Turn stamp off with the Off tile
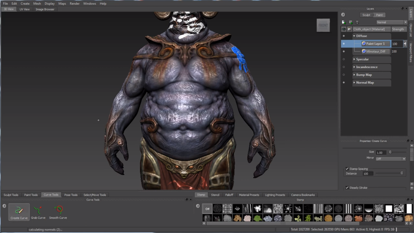This screenshot has width=414, height=233. pos(207,209)
